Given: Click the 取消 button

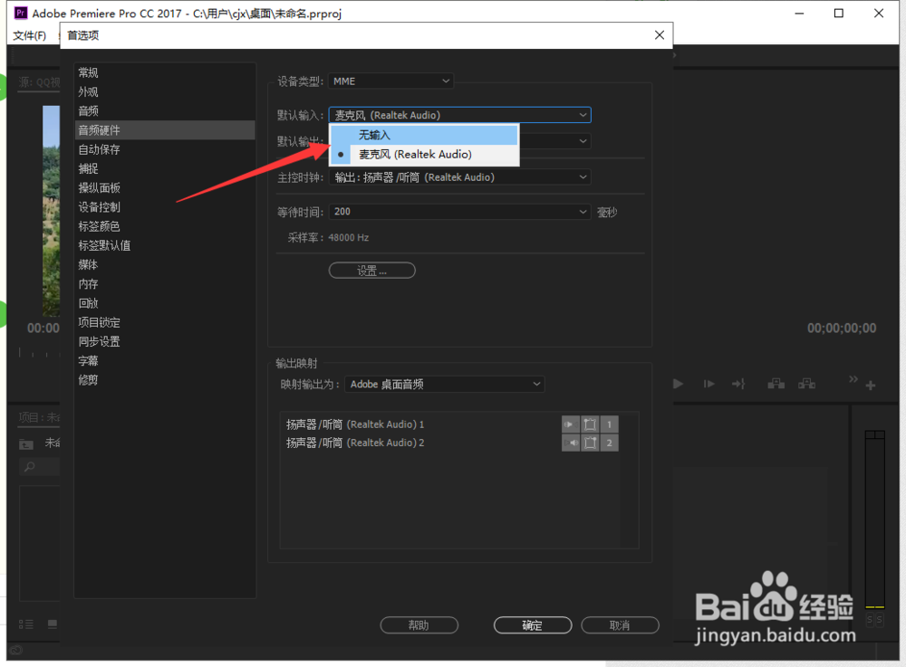Looking at the screenshot, I should [x=620, y=625].
